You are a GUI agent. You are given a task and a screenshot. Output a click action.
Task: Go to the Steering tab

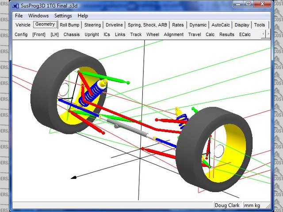(92, 25)
